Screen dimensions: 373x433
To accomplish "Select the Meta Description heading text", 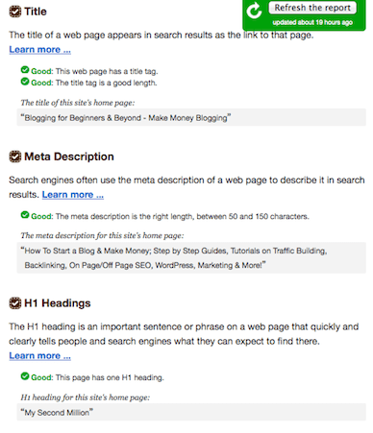I will click(x=69, y=156).
